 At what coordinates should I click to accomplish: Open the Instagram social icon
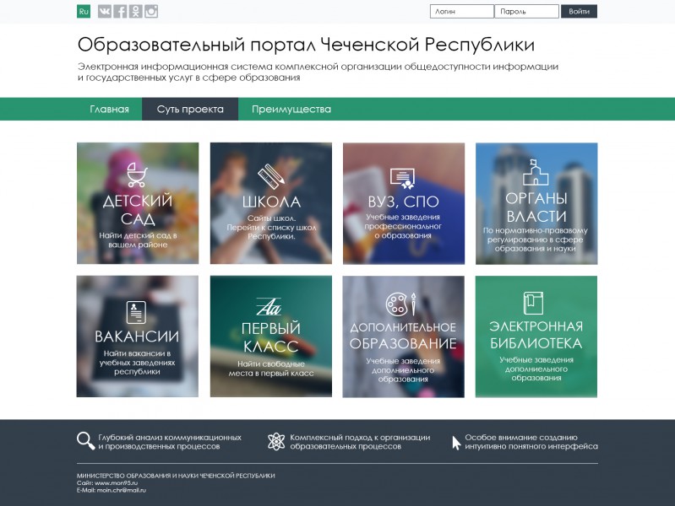[151, 12]
